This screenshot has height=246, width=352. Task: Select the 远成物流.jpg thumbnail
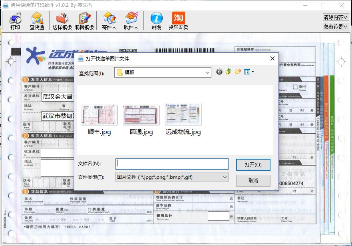tap(183, 114)
